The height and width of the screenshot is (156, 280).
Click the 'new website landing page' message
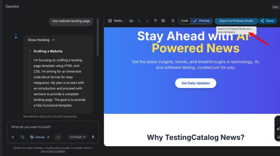coord(71,21)
